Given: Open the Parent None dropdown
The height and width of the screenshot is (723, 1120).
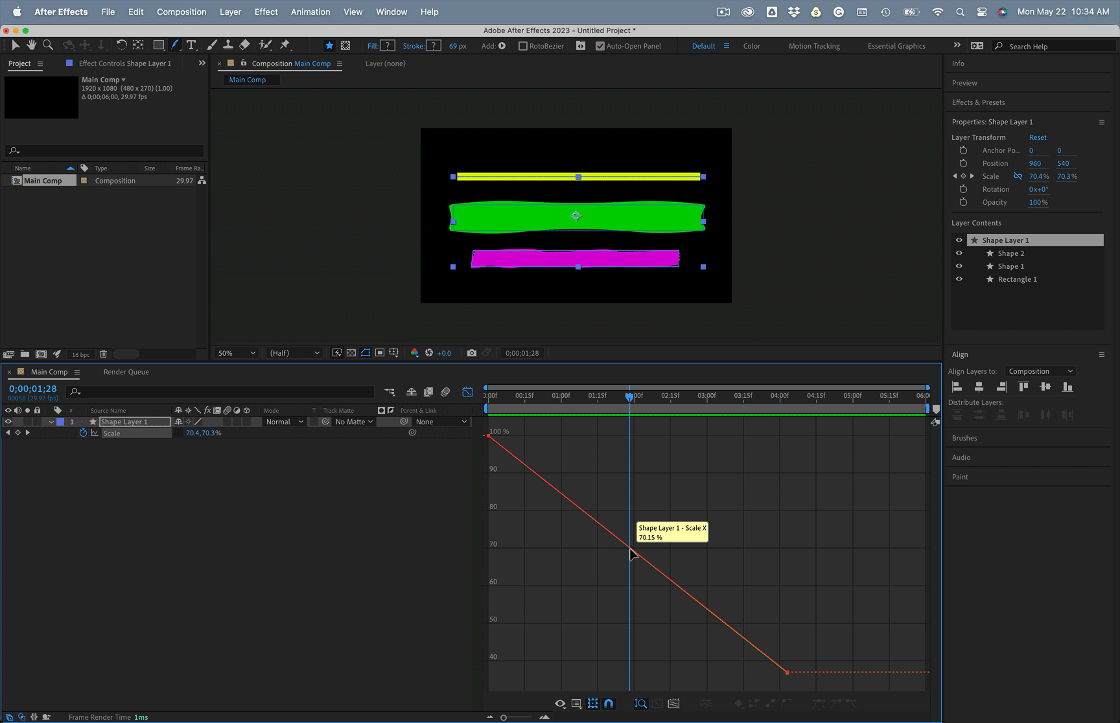Looking at the screenshot, I should pyautogui.click(x=441, y=422).
